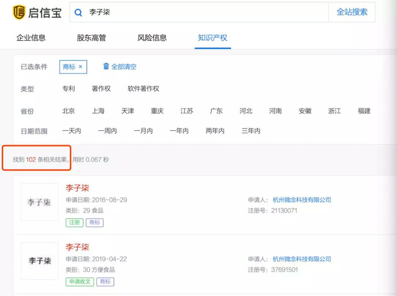The image size is (397, 296).
Task: Choose province 上海
Action: (x=98, y=111)
